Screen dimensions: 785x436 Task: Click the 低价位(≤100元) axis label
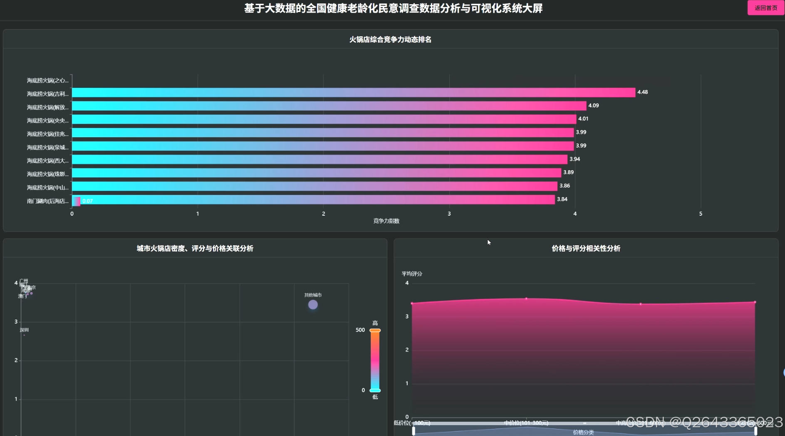coord(412,423)
